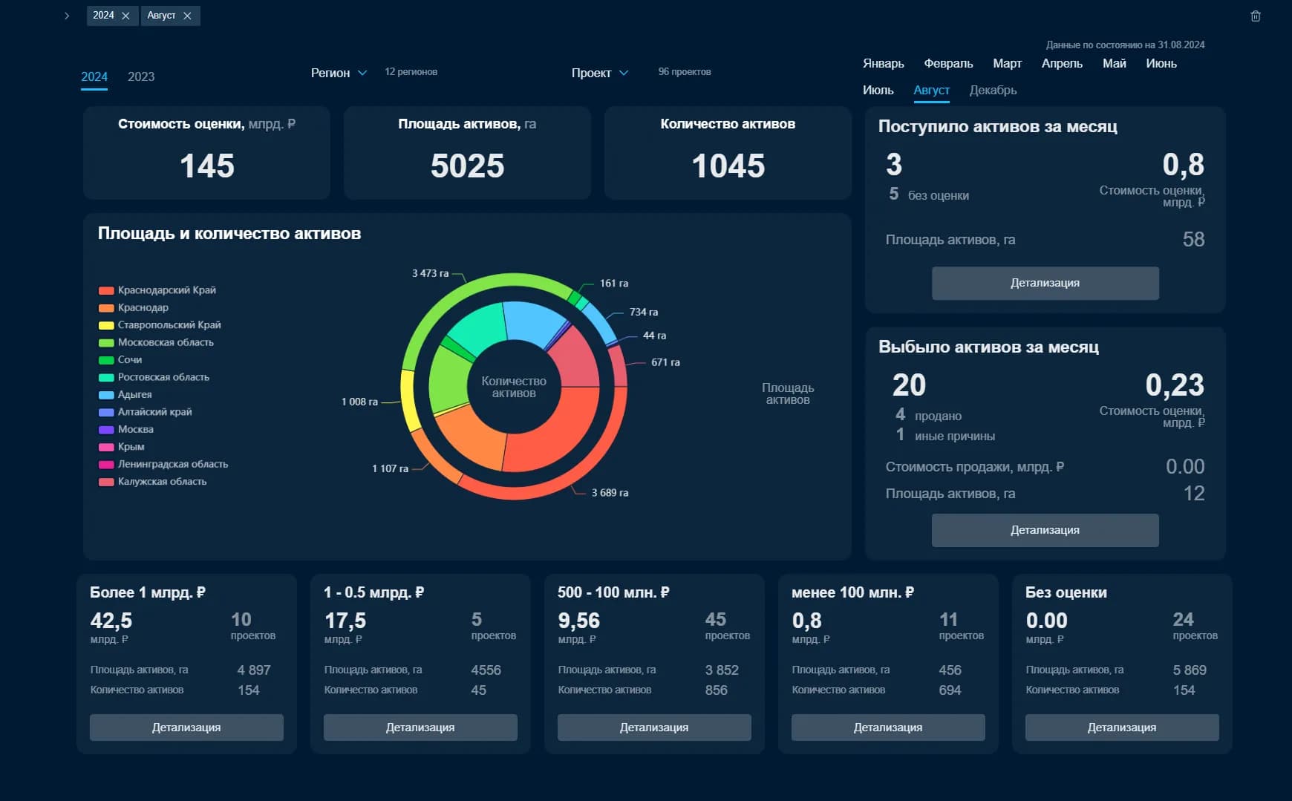Click the 3 689 га donut segment label

(610, 493)
